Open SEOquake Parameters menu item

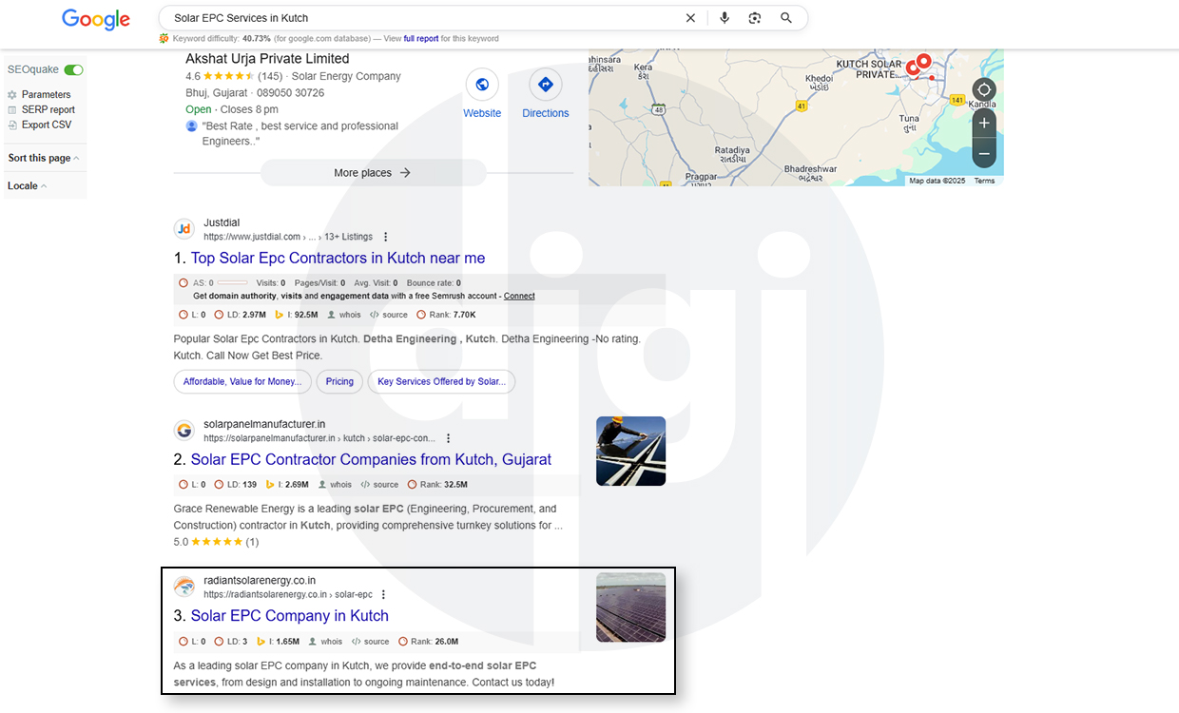click(46, 95)
